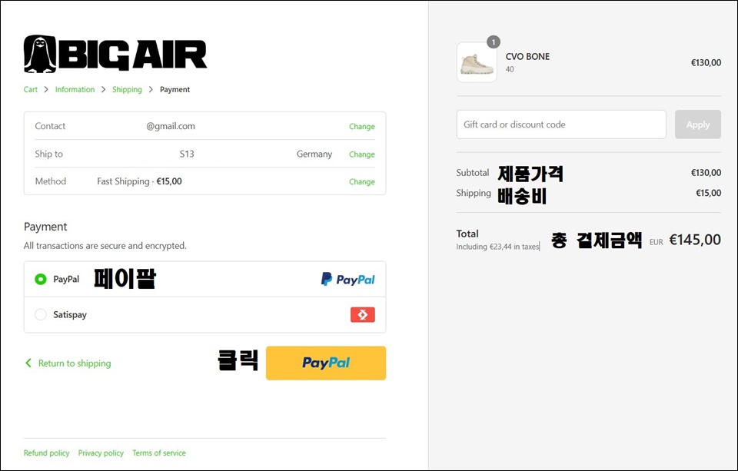The height and width of the screenshot is (471, 738).
Task: Click the Shipping €15,00 value in summary
Action: coord(708,193)
